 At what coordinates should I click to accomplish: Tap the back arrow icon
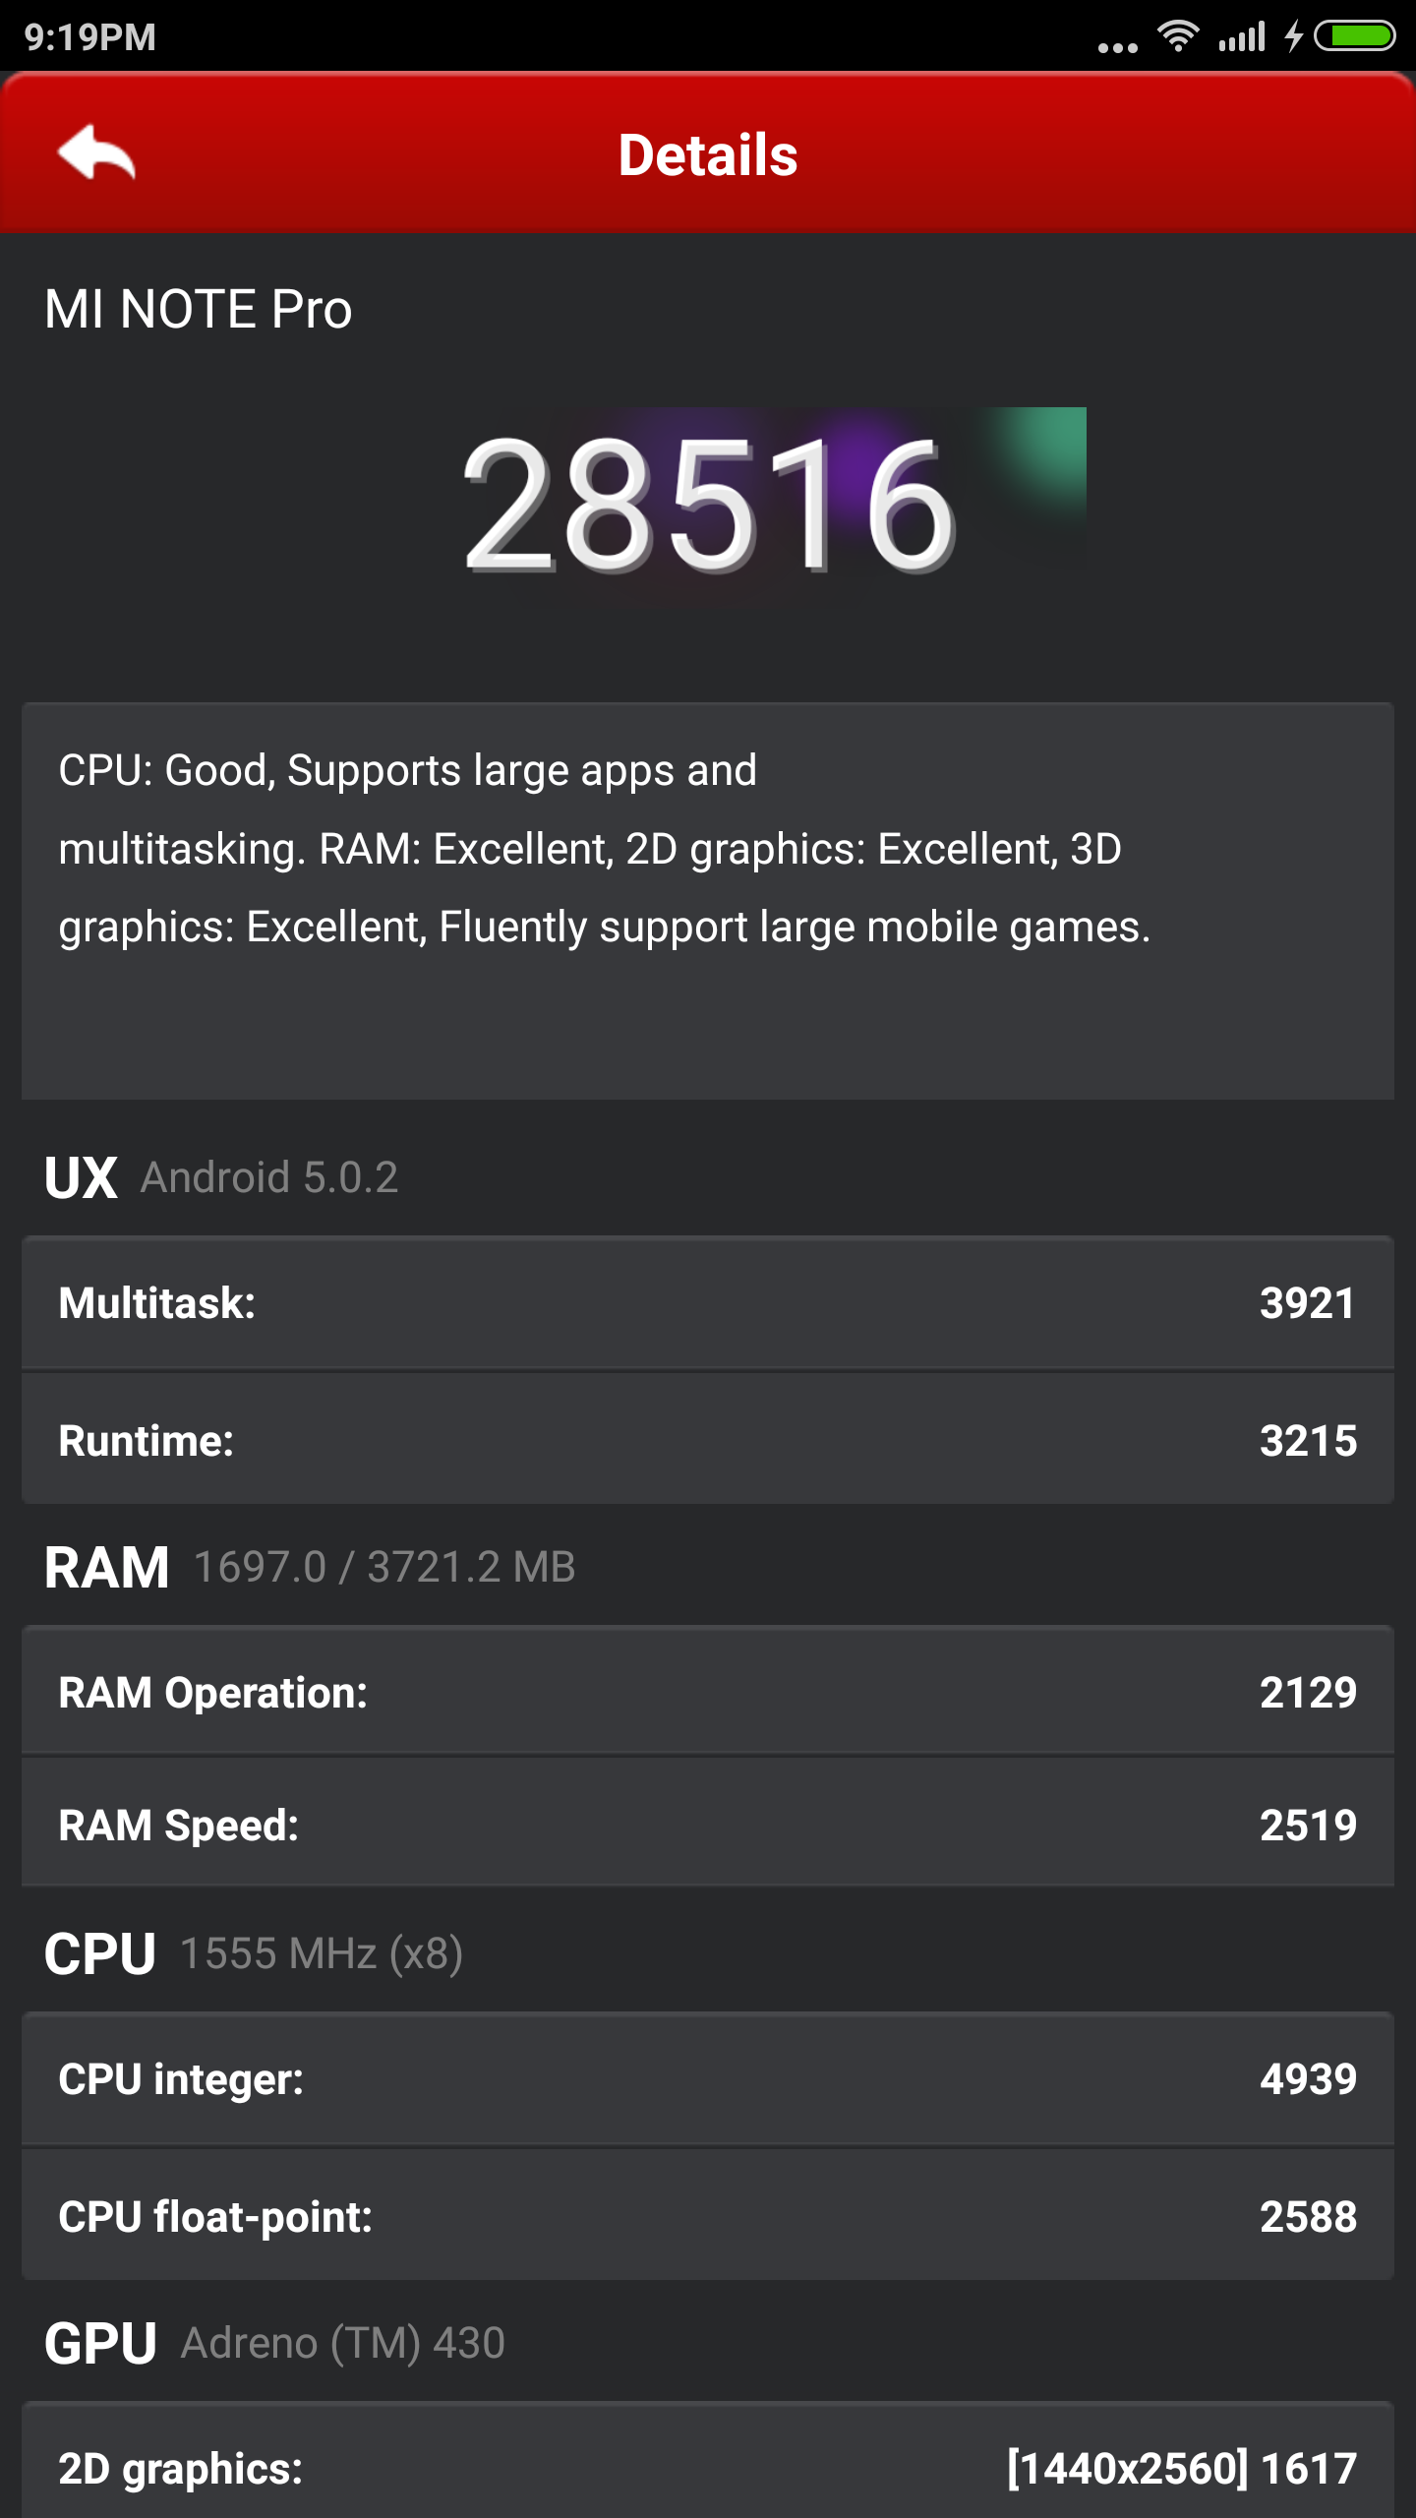click(x=96, y=153)
